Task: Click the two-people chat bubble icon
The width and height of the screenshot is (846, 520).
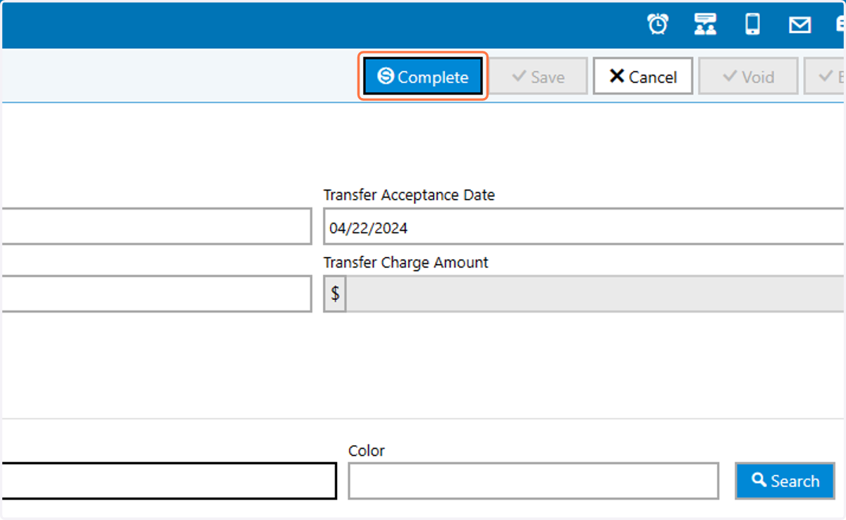Action: click(705, 24)
